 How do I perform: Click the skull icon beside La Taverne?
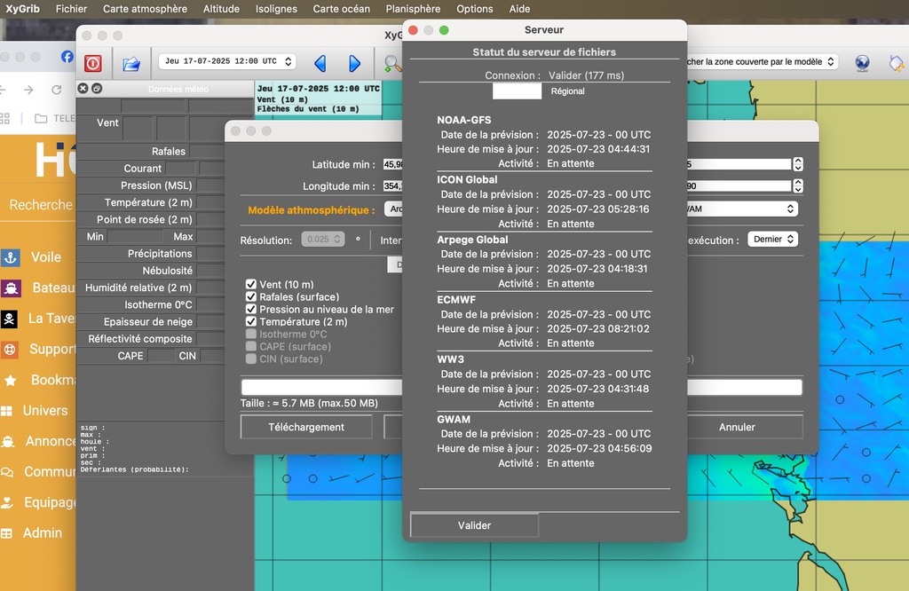(9, 319)
